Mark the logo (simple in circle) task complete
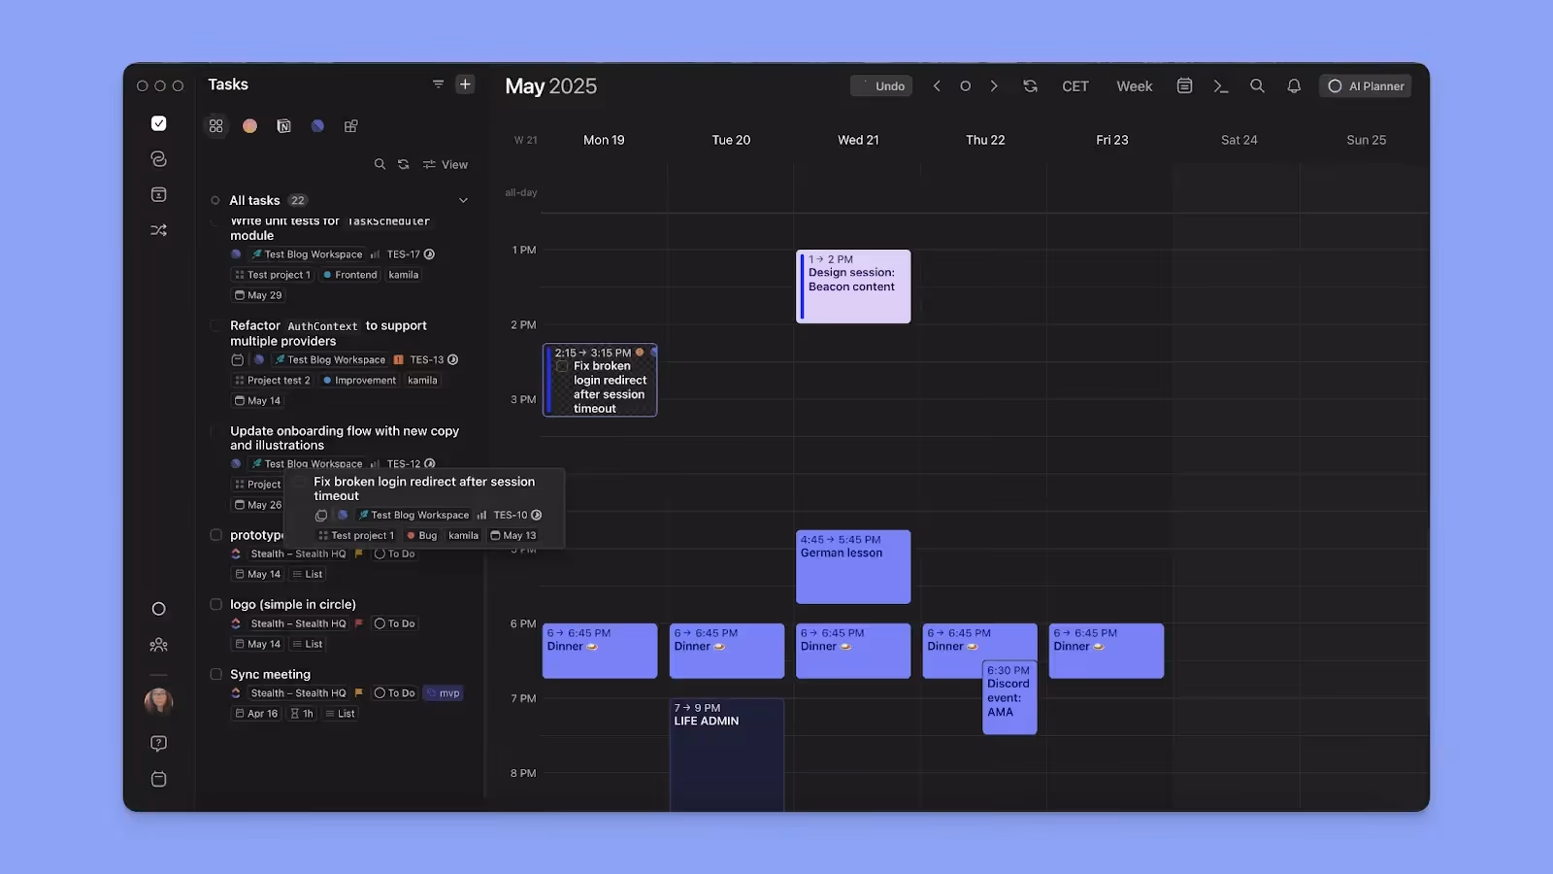Screen dimensions: 1553x874 tap(215, 603)
